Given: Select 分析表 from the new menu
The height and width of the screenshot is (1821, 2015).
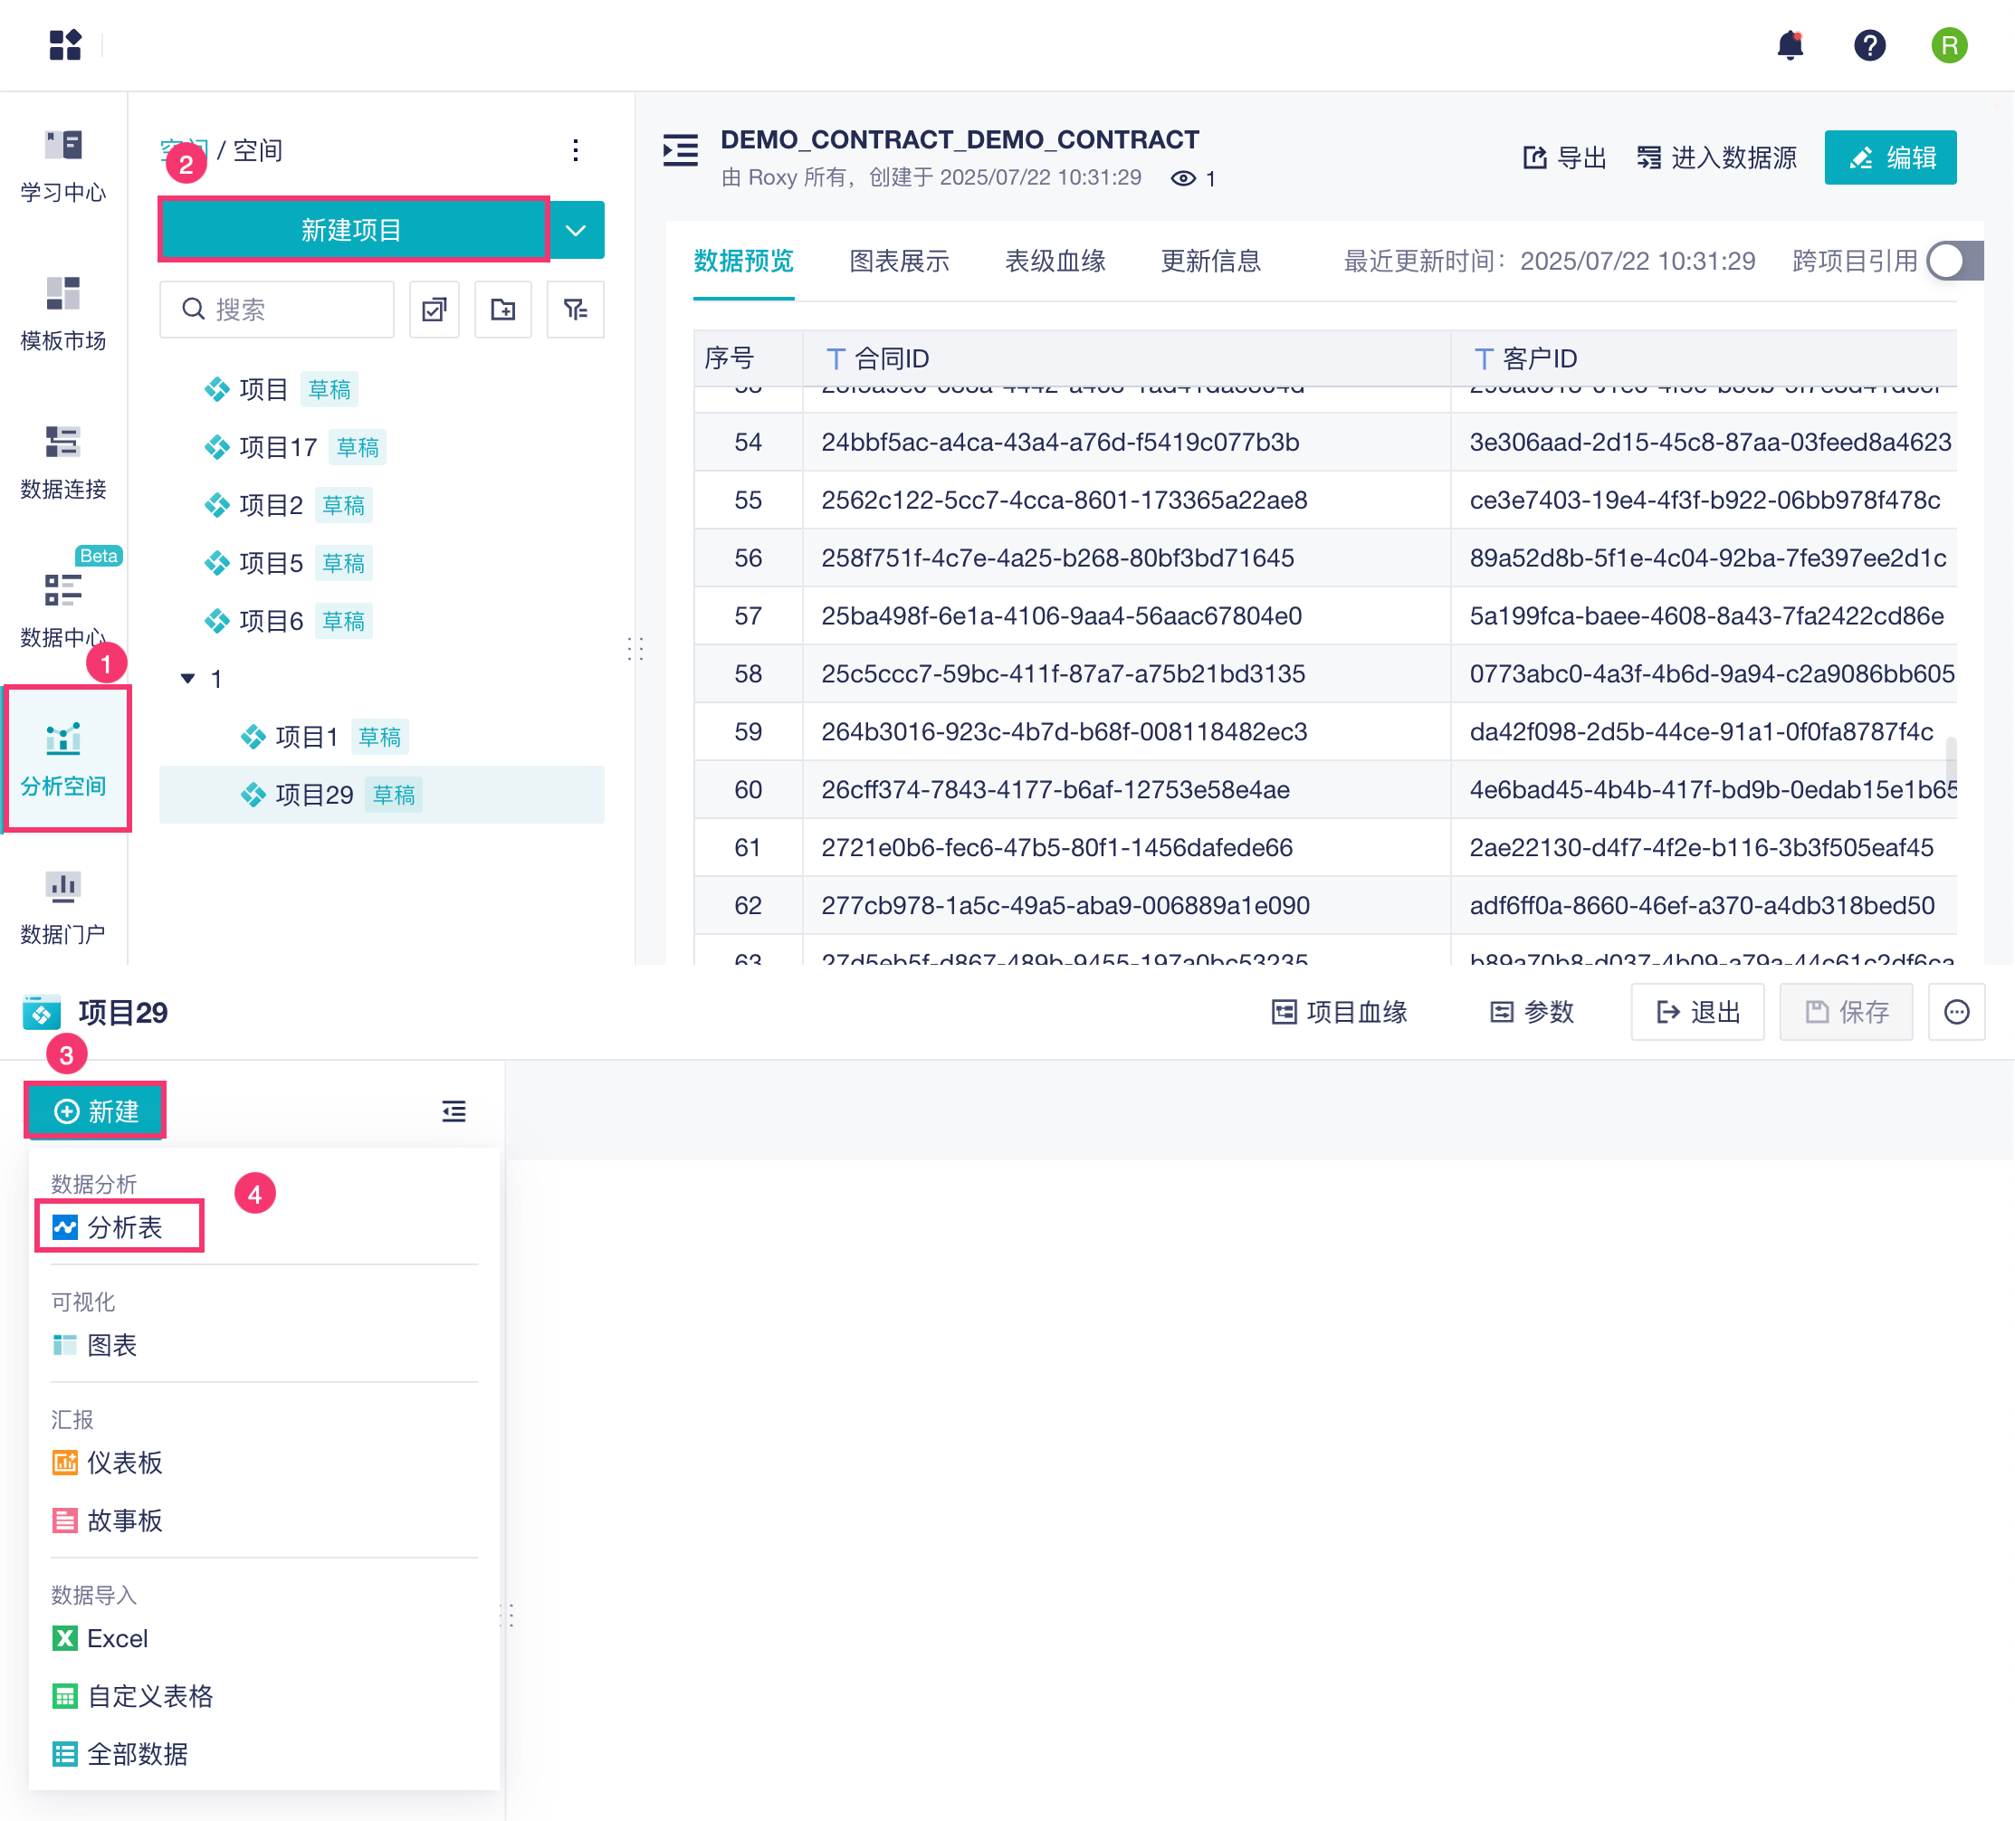Looking at the screenshot, I should point(122,1227).
